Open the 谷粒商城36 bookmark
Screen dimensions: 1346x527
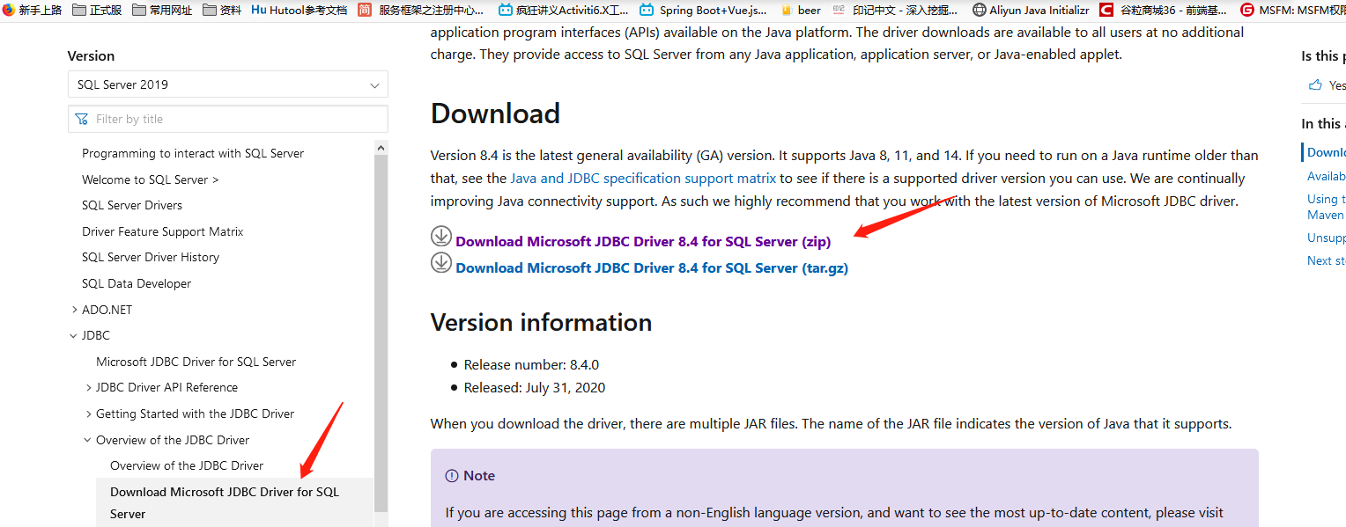pos(1165,11)
